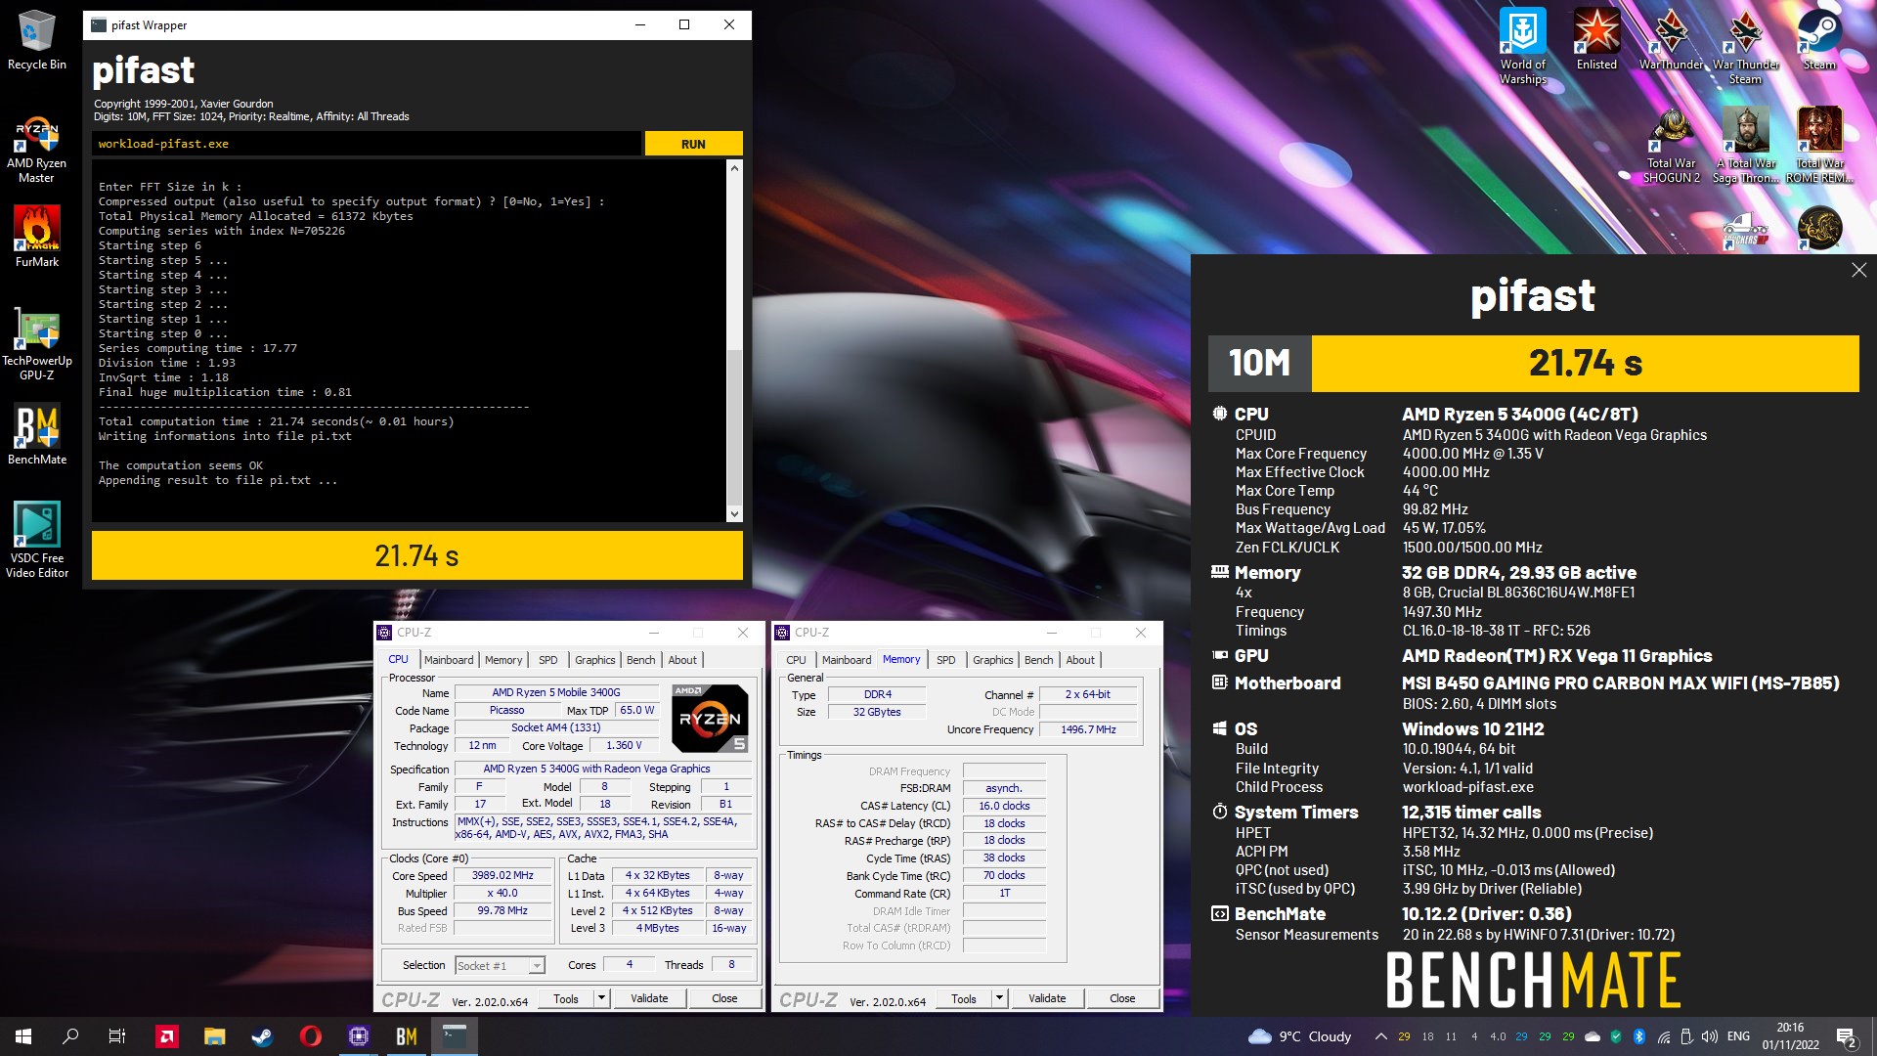Open Steam from the taskbar
Image resolution: width=1877 pixels, height=1056 pixels.
262,1036
